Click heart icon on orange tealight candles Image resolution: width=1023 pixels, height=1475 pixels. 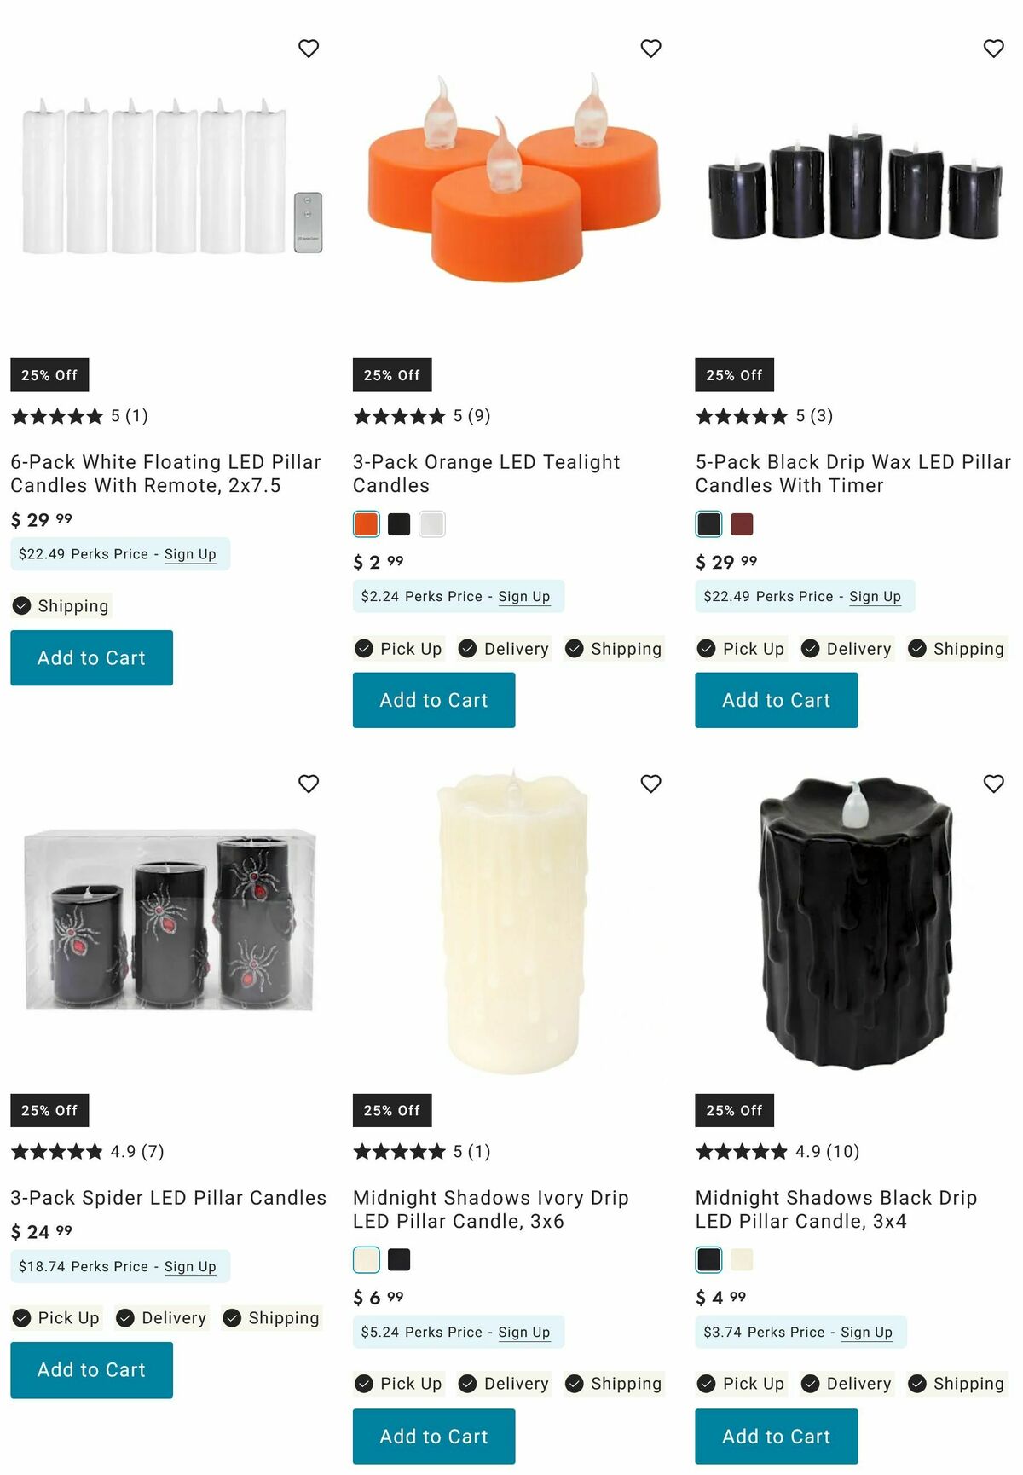tap(650, 49)
